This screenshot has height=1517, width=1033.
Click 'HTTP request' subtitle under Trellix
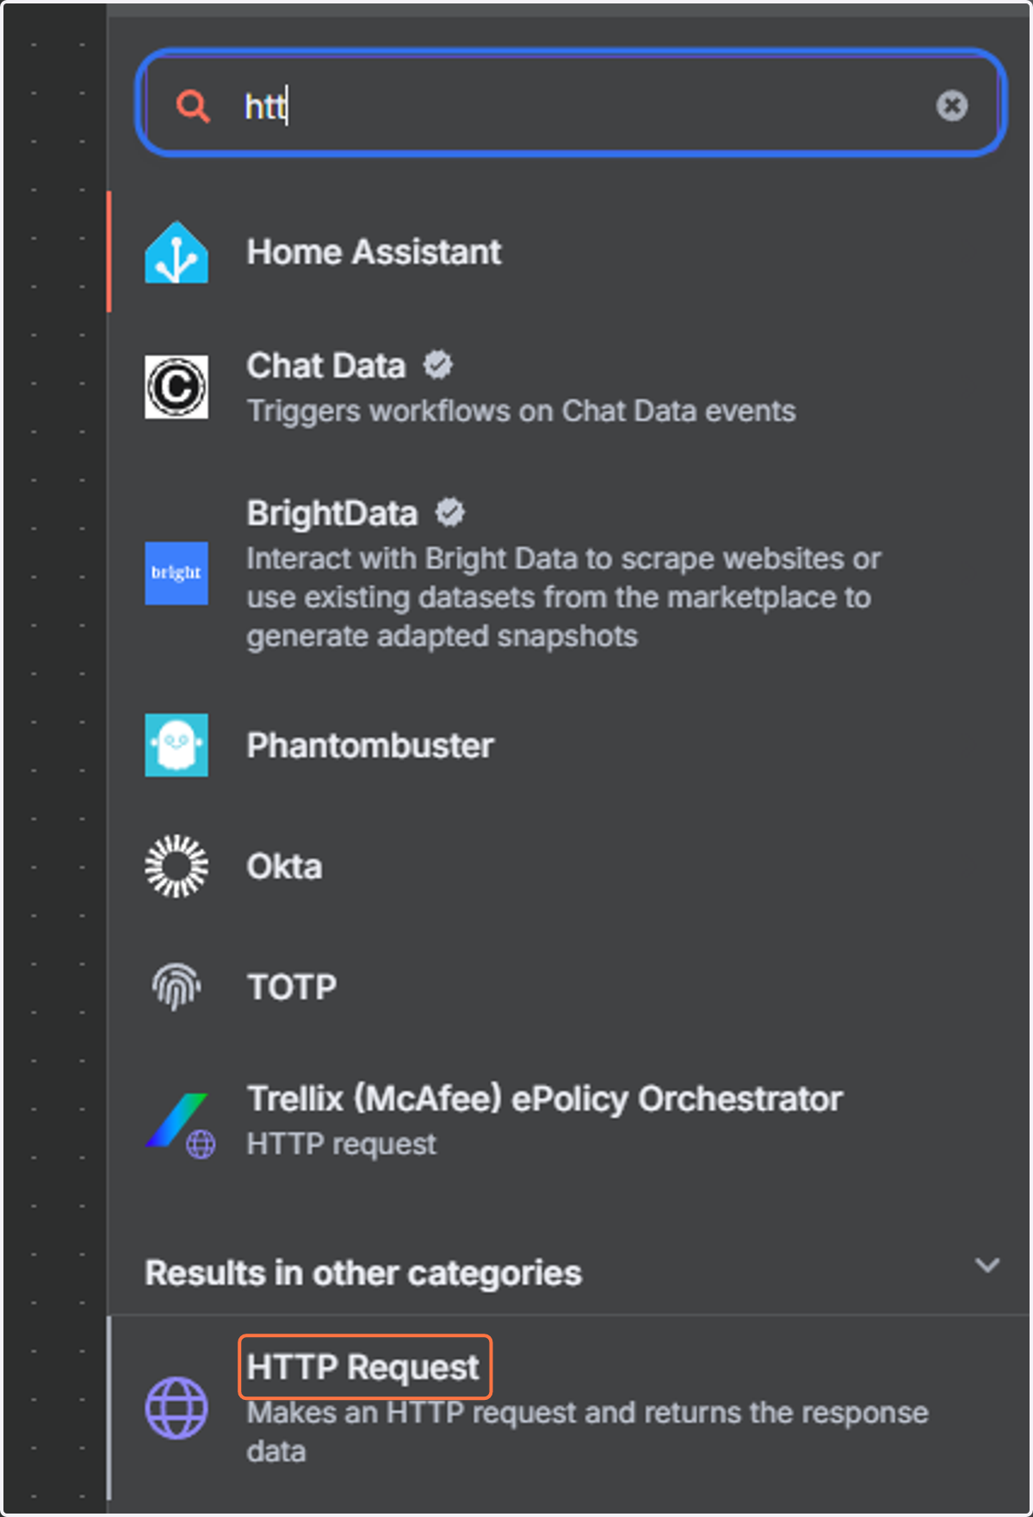coord(341,1144)
